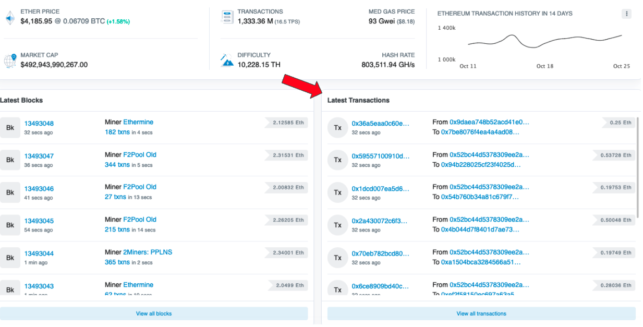Click the 2.12585 Eth block reward tag
Image resolution: width=643 pixels, height=327 pixels.
tap(286, 123)
